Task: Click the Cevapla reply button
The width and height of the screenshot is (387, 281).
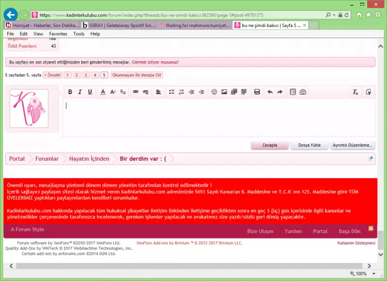Action: [269, 145]
